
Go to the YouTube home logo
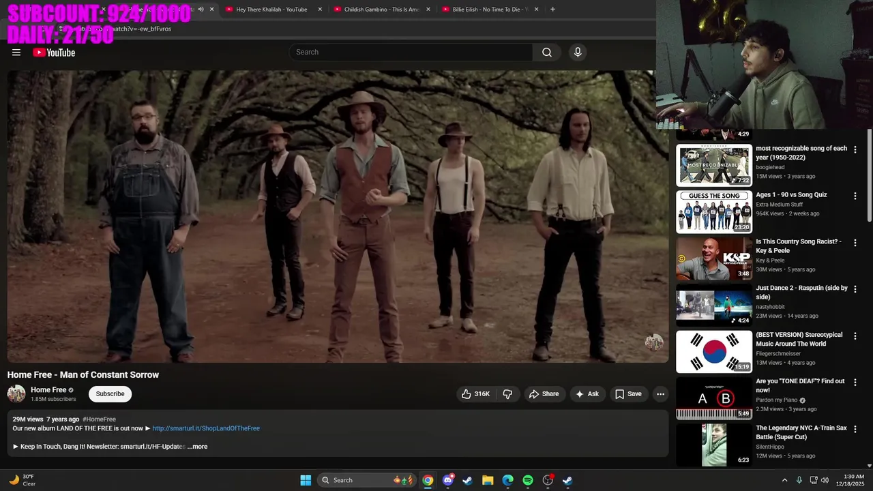(x=54, y=53)
